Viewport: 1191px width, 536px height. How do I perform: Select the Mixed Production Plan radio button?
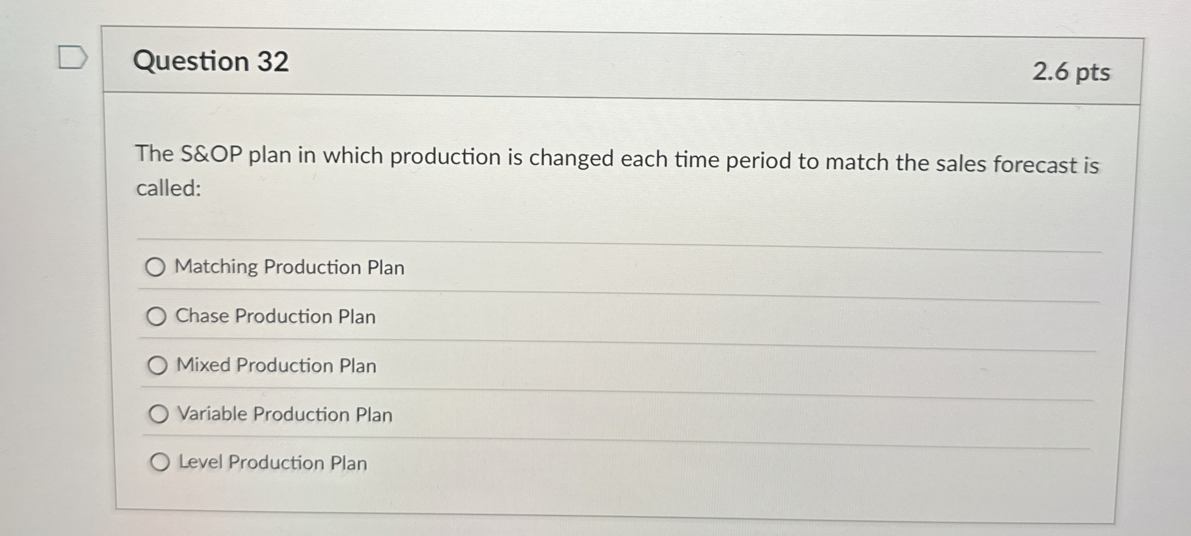158,365
